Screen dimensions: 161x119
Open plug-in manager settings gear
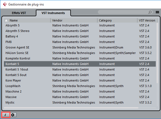(x=13, y=115)
